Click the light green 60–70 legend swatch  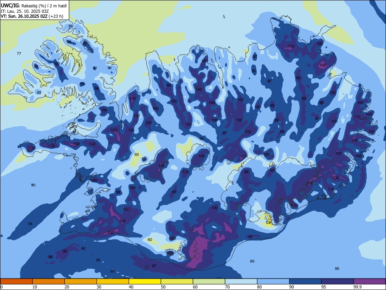click(x=209, y=281)
